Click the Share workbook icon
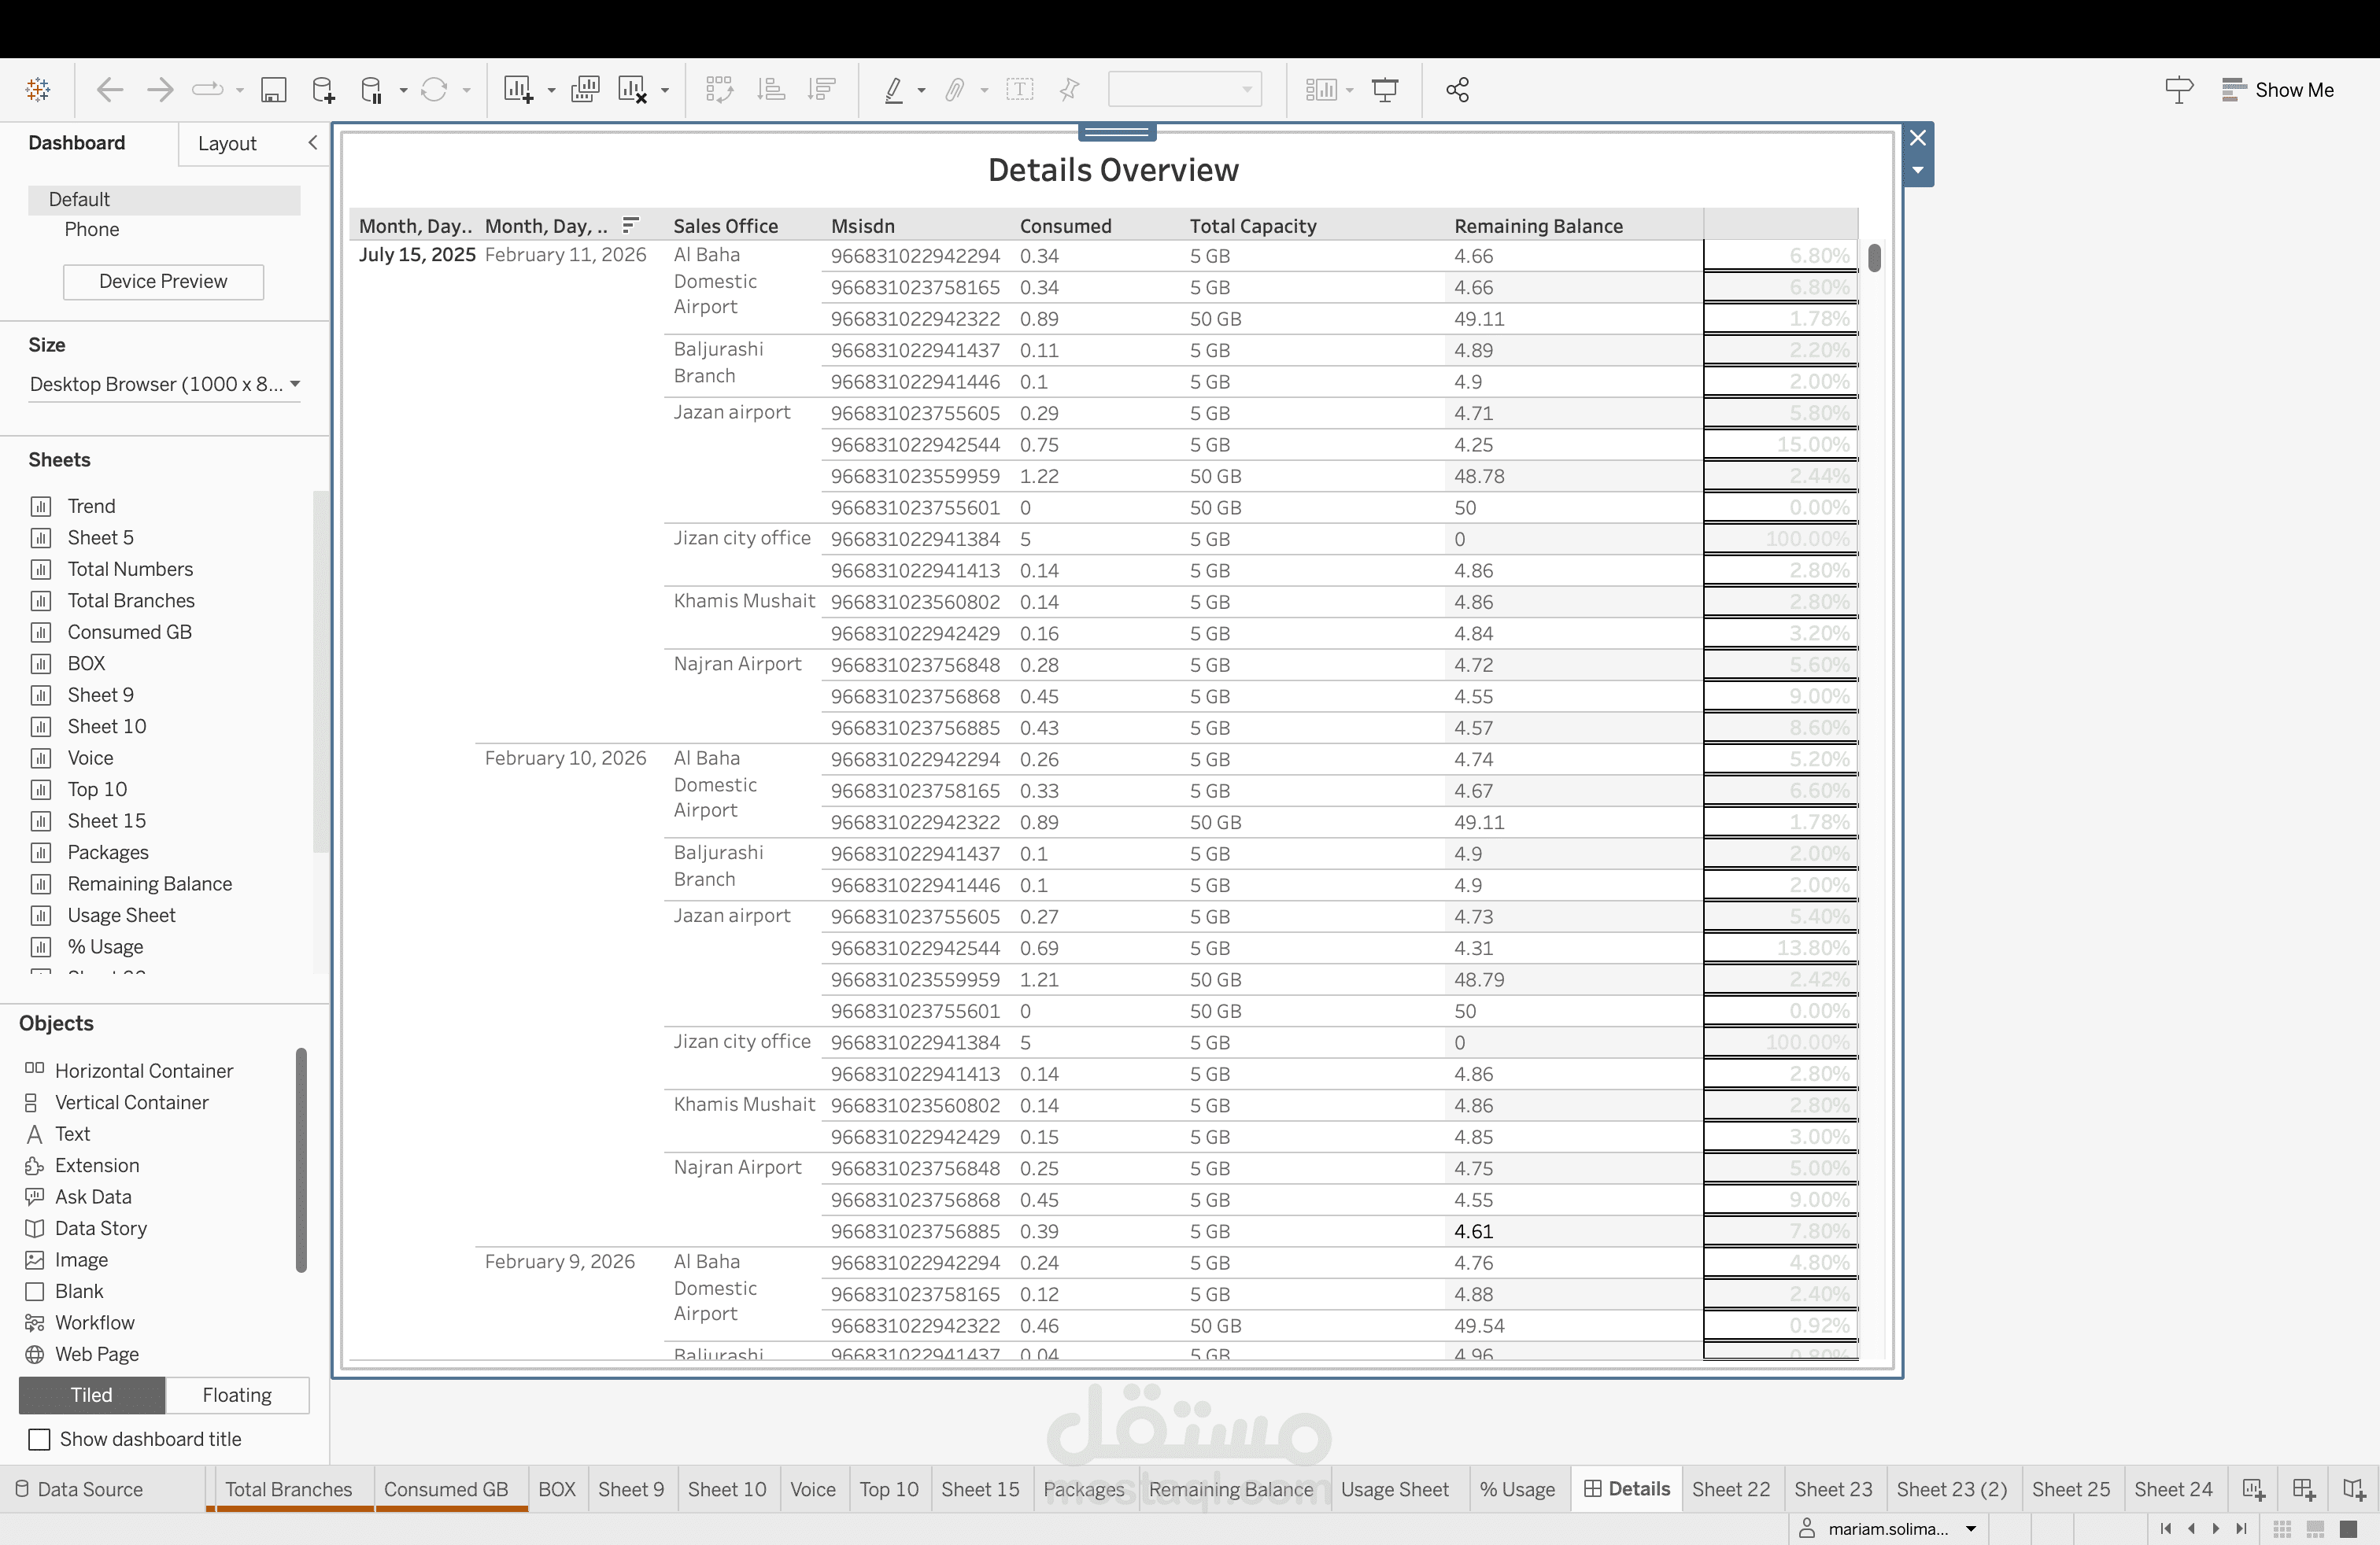This screenshot has height=1545, width=2380. click(x=1457, y=90)
